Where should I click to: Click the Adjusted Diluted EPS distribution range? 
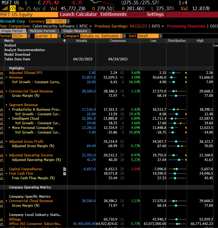pos(177,73)
